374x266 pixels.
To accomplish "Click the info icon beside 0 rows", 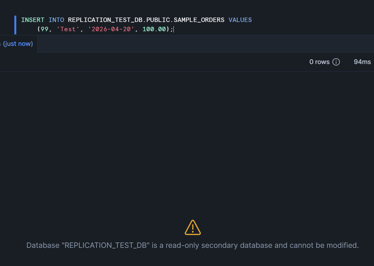I will pos(336,62).
